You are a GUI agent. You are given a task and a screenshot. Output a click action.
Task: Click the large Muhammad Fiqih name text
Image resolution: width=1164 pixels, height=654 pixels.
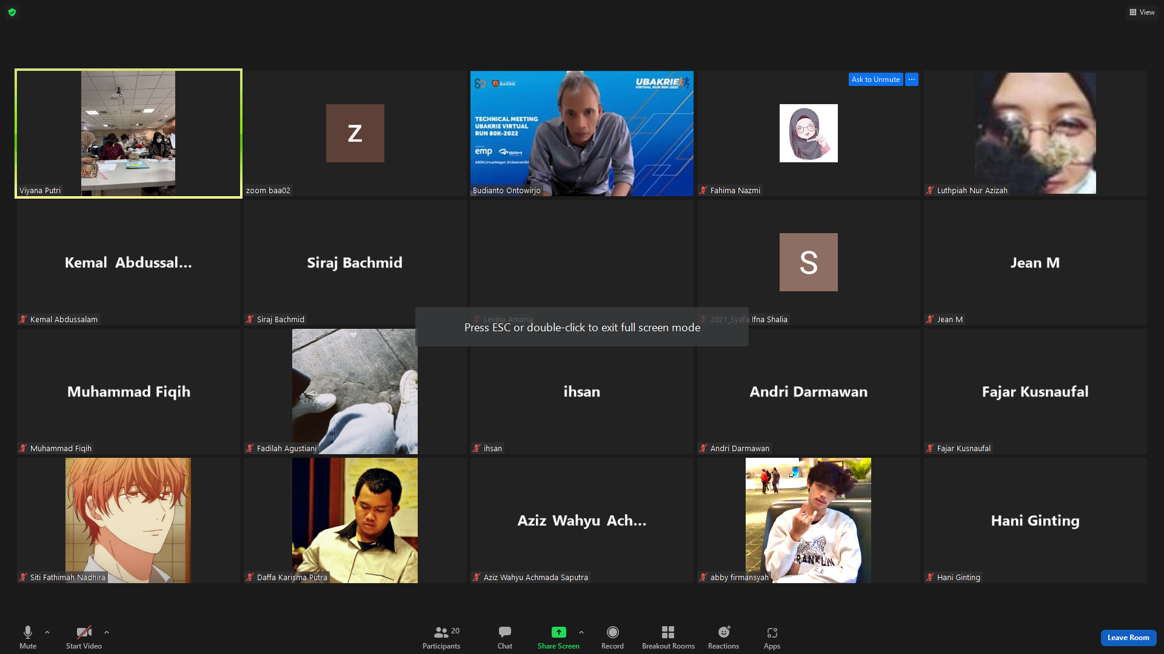(129, 391)
